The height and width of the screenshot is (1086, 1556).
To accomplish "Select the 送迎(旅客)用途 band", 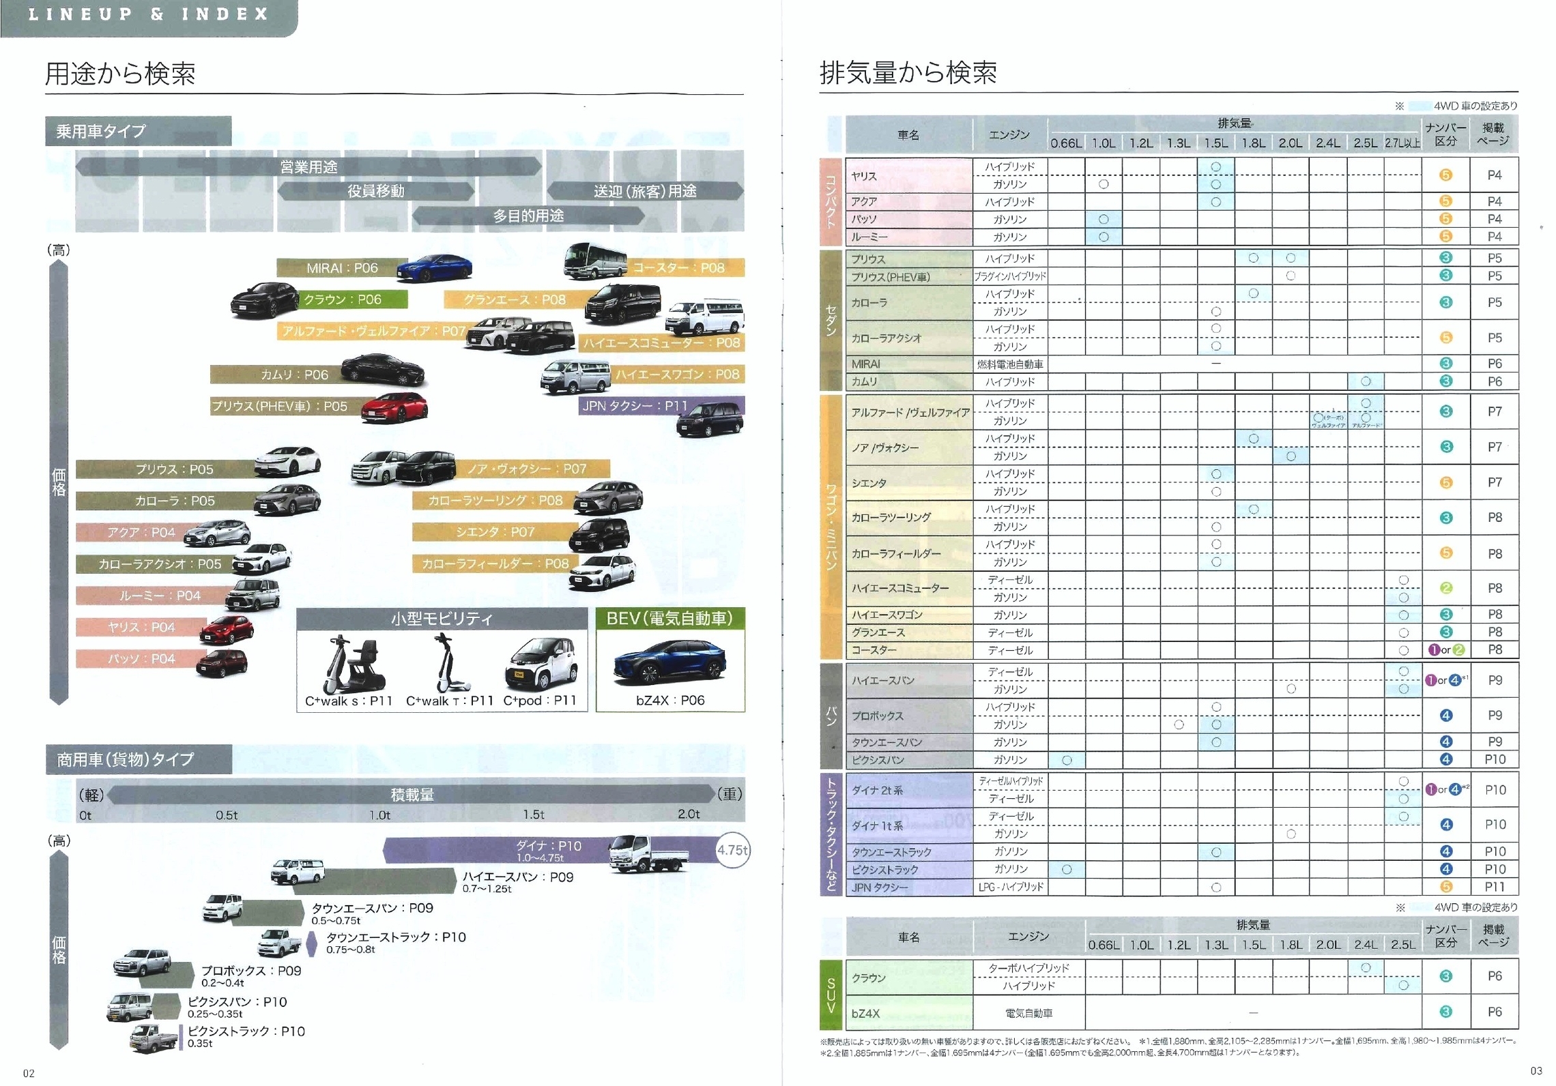I will click(x=645, y=191).
